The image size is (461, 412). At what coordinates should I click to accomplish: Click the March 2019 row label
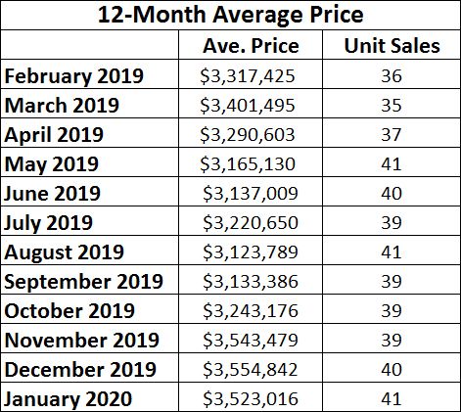62,105
